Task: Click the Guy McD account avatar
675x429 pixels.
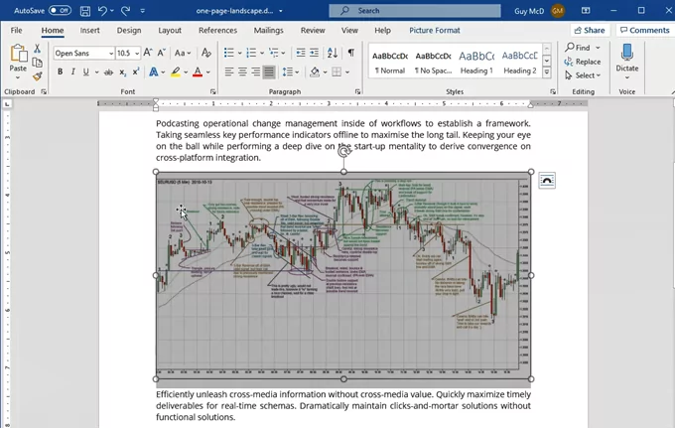Action: 558,11
